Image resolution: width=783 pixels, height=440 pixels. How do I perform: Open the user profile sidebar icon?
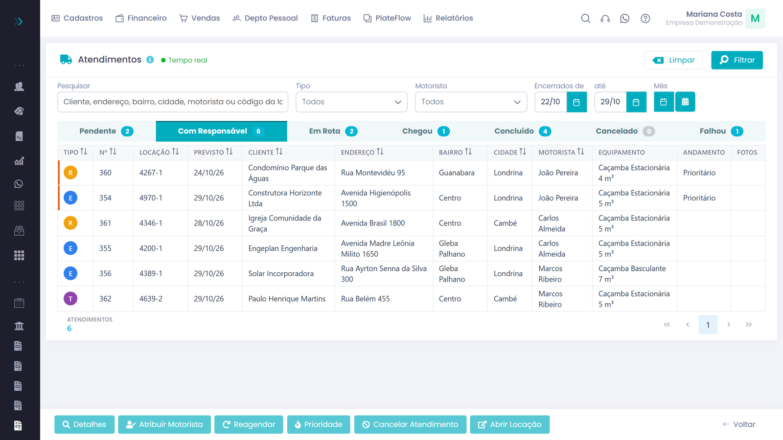tap(19, 87)
